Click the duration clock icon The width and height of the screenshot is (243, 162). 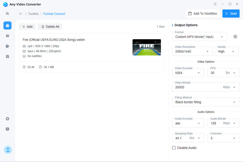(24, 67)
